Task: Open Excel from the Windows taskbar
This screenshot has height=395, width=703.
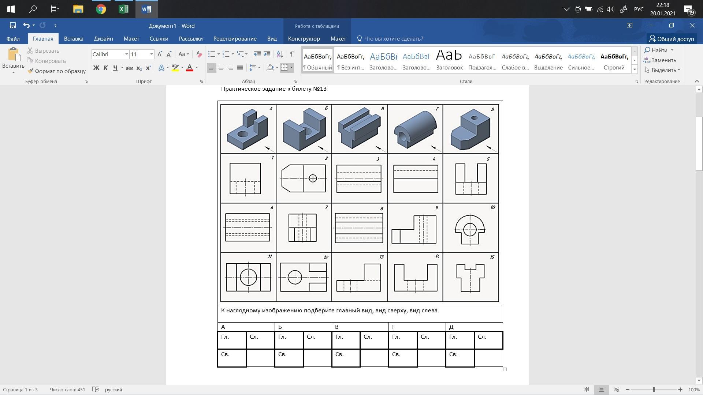Action: tap(124, 9)
